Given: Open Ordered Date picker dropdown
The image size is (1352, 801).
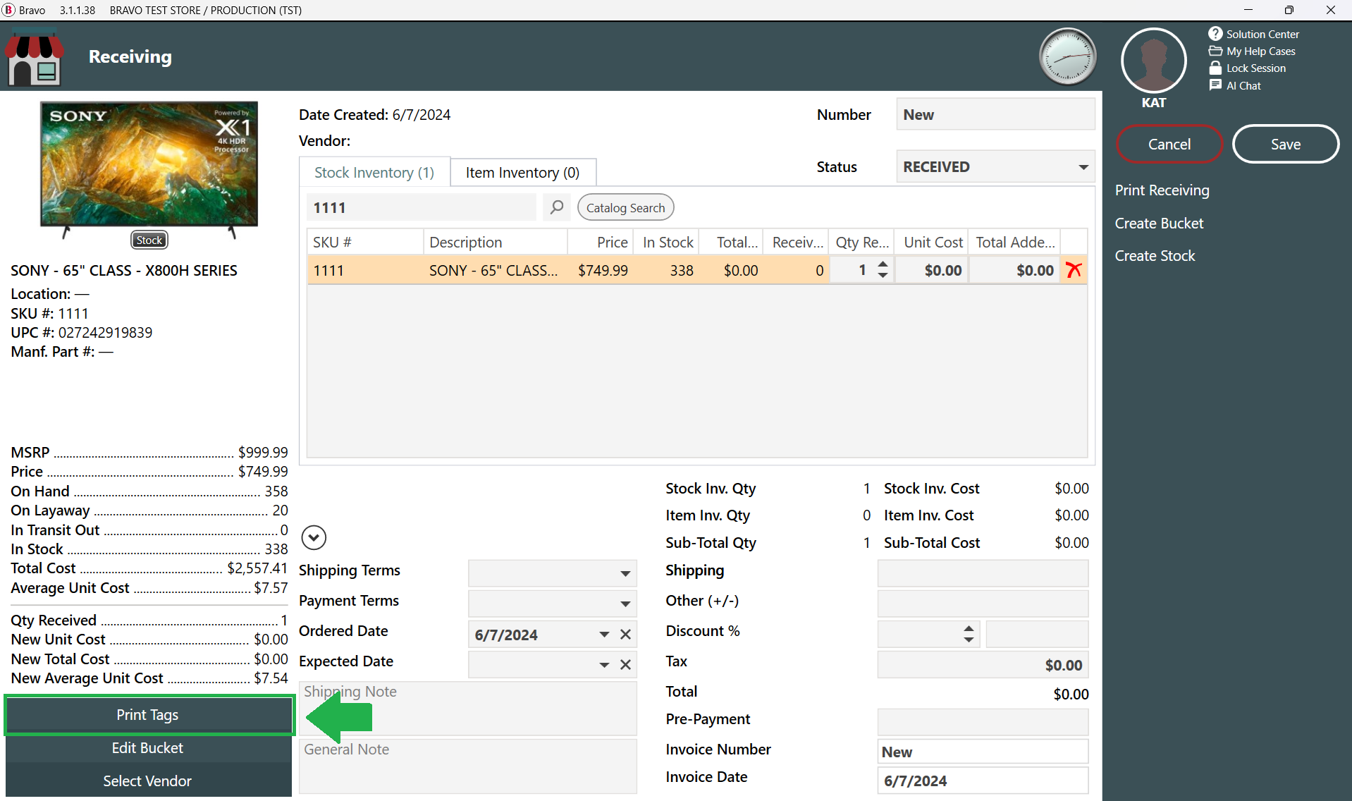Looking at the screenshot, I should click(x=604, y=634).
